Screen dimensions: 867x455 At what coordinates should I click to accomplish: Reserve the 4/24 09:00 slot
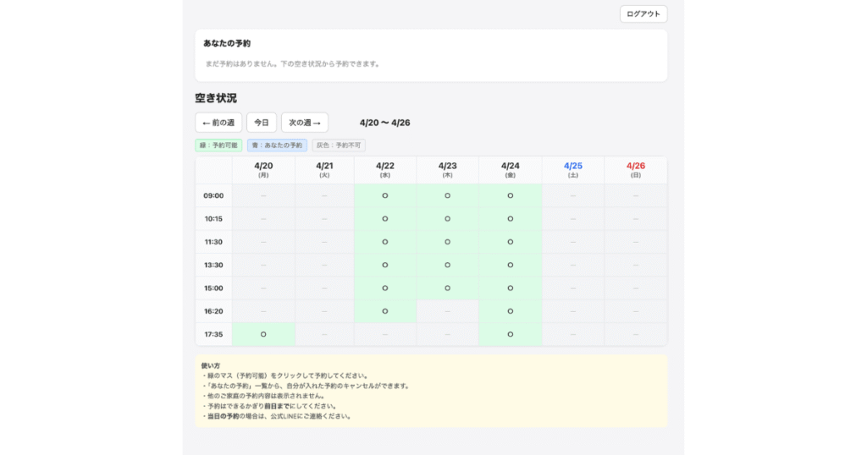[510, 195]
